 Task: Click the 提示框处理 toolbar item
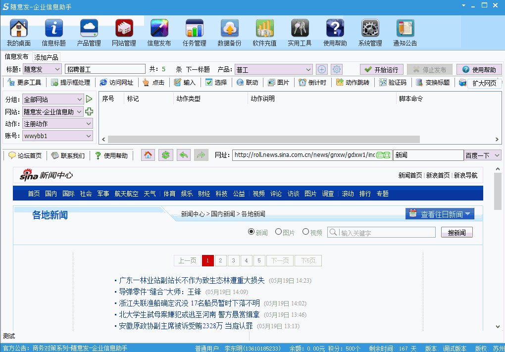click(x=71, y=83)
